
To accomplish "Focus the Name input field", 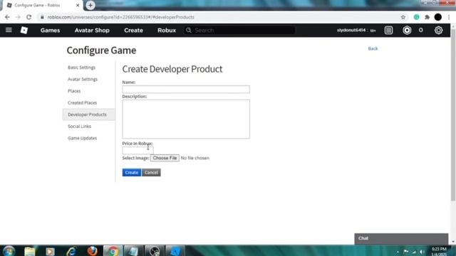I will 186,90.
